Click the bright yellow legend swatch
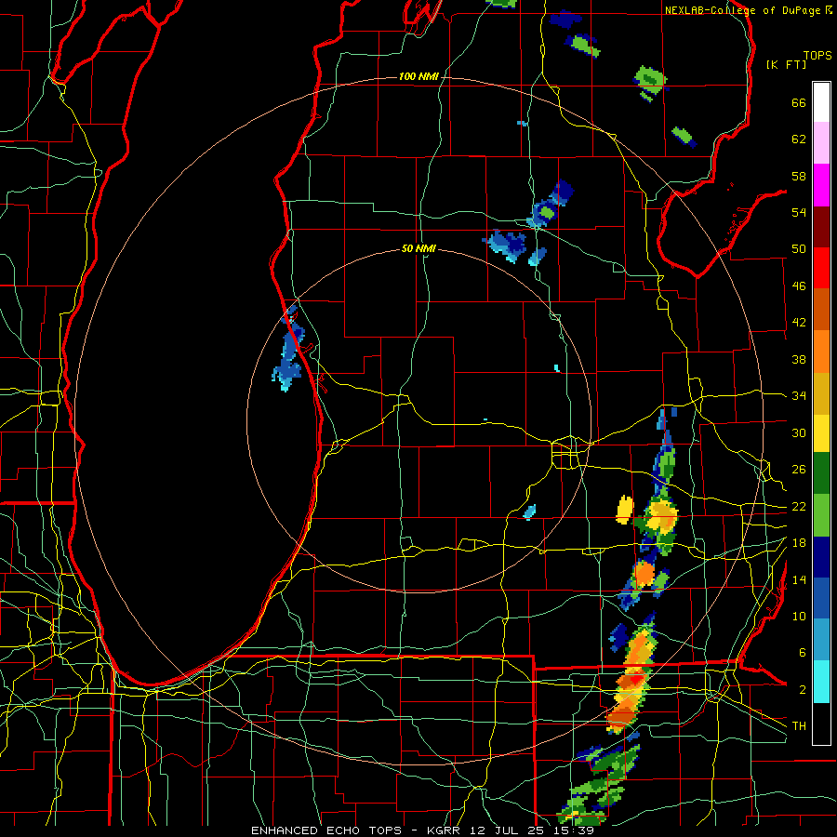The height and width of the screenshot is (837, 837). pos(821,433)
